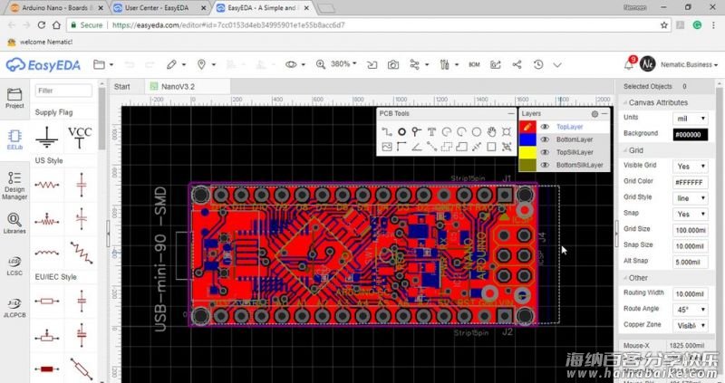The width and height of the screenshot is (725, 383).
Task: Reload the browser page
Action: click(41, 25)
